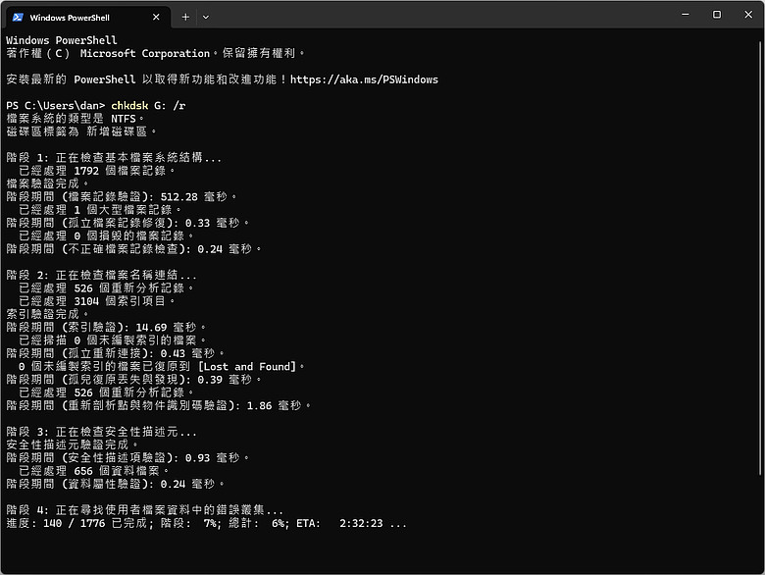The width and height of the screenshot is (765, 575).
Task: Click the '656' data files line
Action: pos(94,471)
